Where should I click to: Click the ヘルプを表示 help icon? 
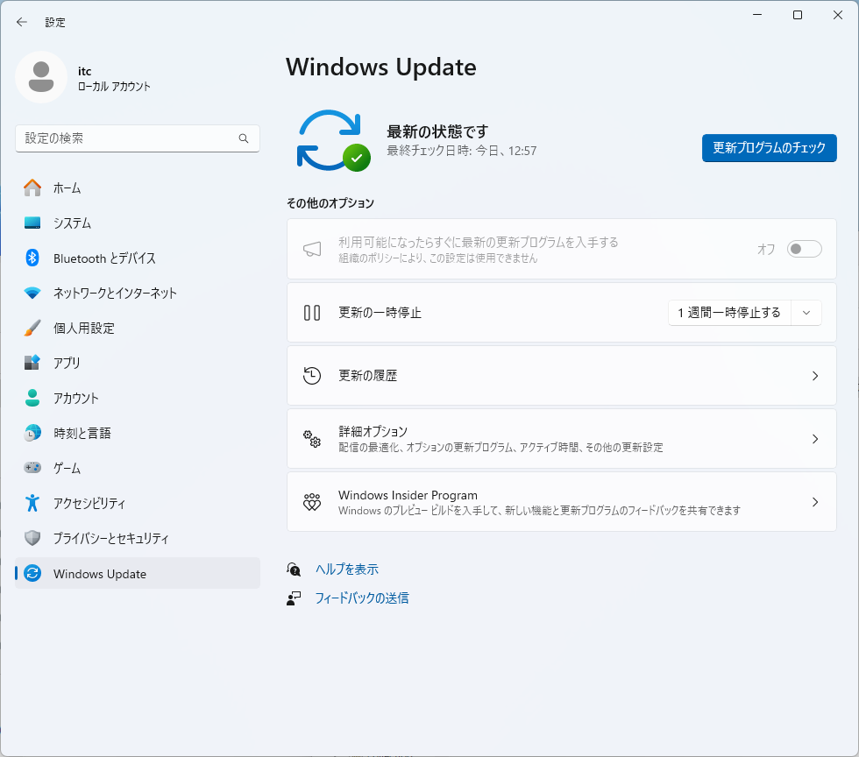click(x=294, y=570)
